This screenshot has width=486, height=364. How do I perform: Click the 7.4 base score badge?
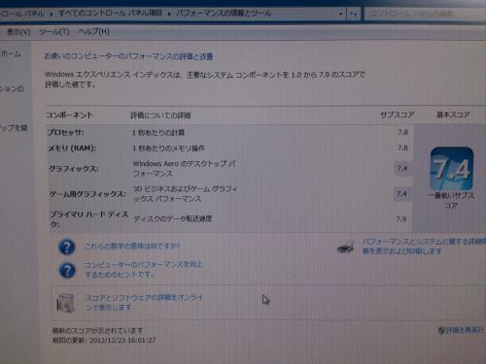(x=452, y=169)
